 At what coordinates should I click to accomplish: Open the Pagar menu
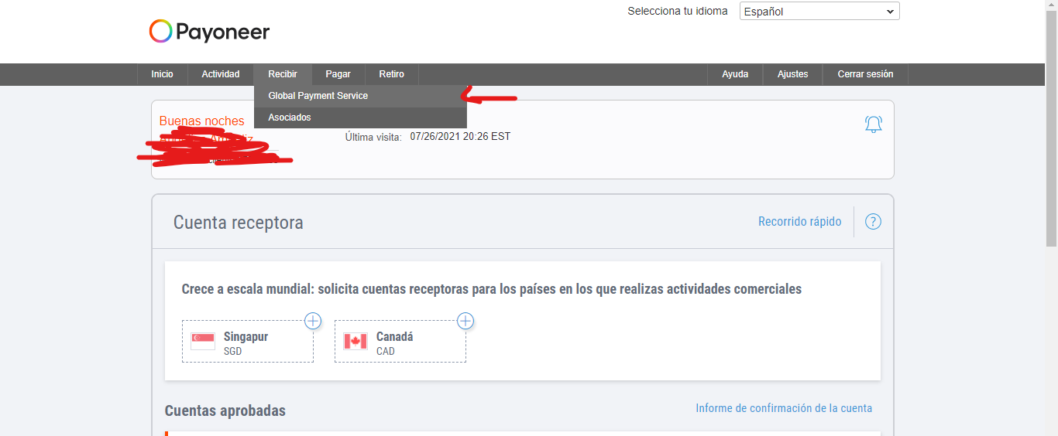(x=338, y=74)
